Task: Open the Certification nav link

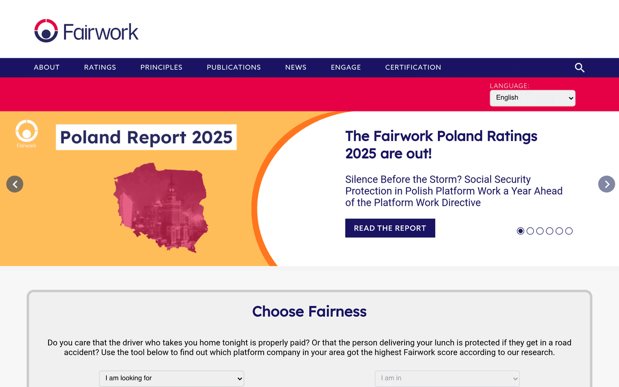Action: 413,68
